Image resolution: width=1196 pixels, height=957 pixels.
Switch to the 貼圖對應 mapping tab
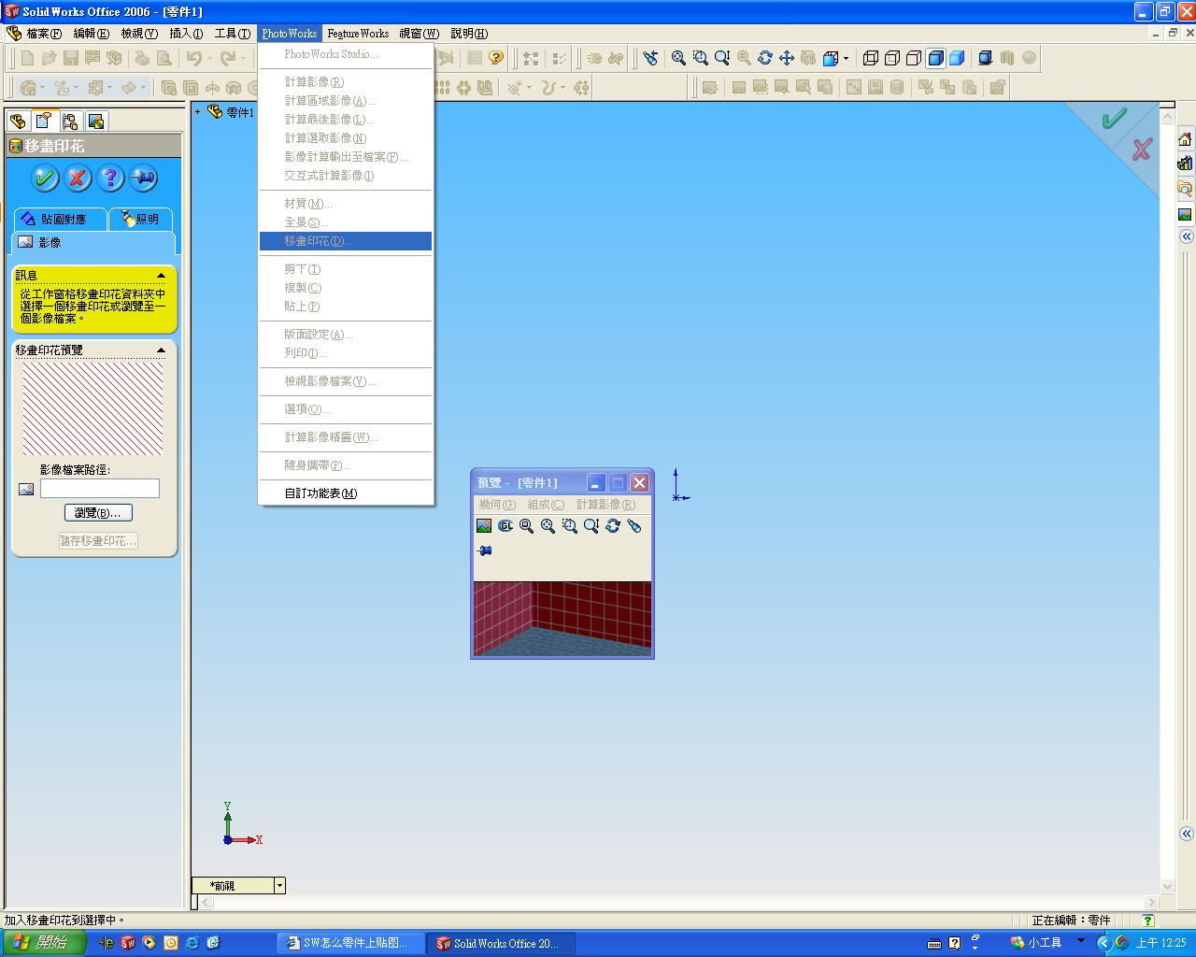61,219
